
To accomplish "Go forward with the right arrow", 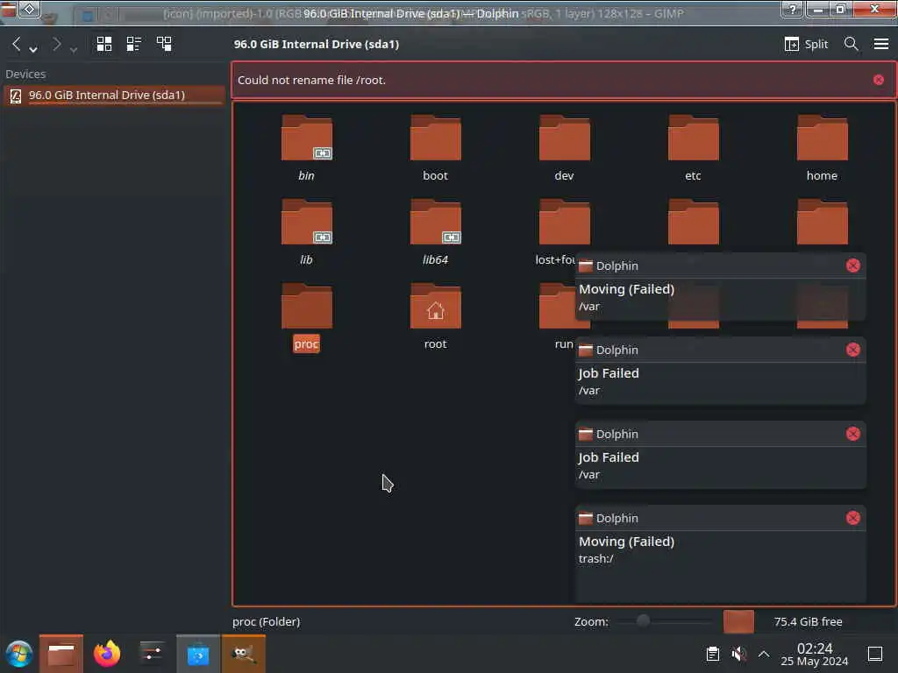I will 56,44.
